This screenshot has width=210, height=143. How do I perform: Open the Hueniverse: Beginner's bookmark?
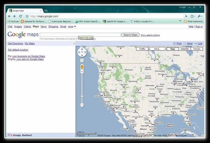[61, 21]
